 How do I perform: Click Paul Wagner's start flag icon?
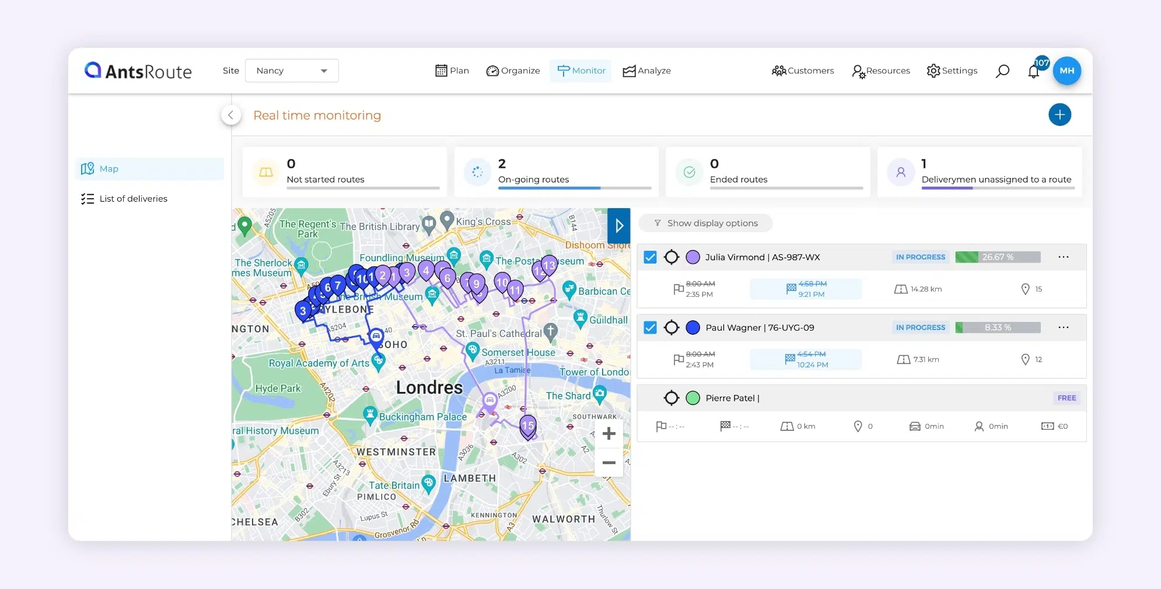tap(679, 360)
